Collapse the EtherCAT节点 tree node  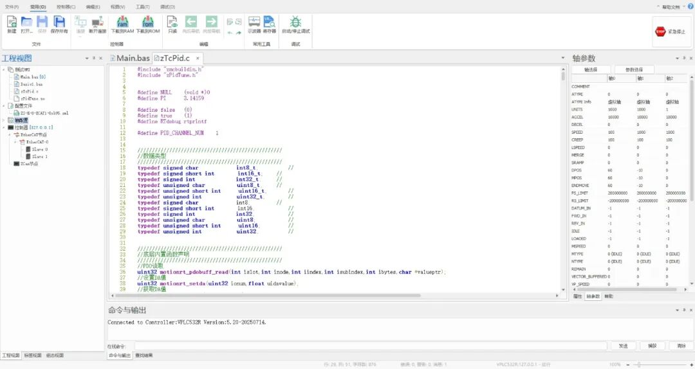click(x=10, y=134)
